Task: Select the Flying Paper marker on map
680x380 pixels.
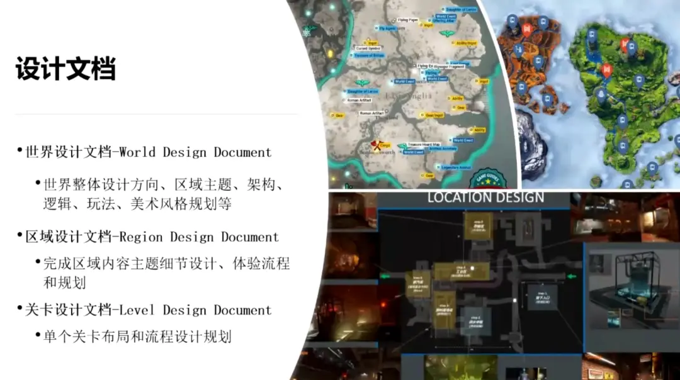Action: [404, 20]
